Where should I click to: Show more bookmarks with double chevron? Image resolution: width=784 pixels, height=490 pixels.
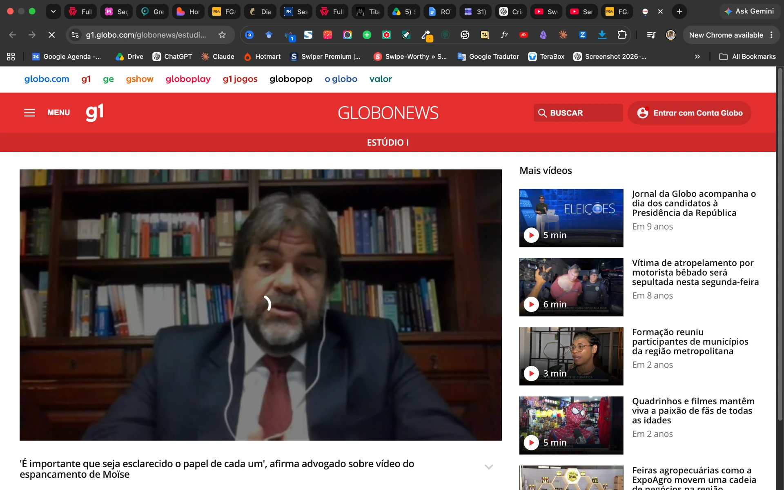coord(697,57)
